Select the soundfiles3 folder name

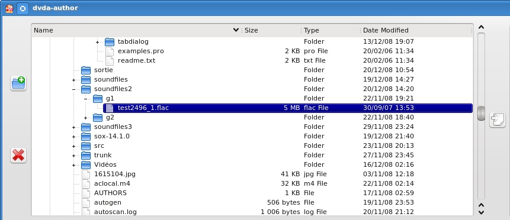(113, 127)
